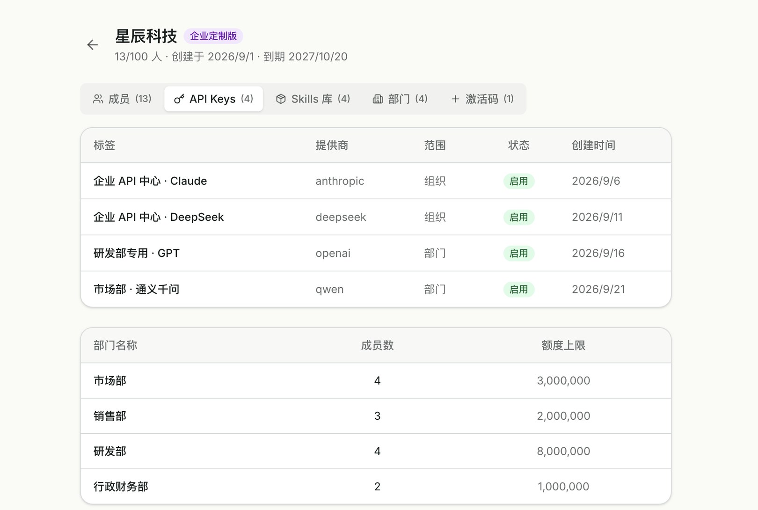Click the 2026/9/21 creation date
The image size is (758, 510).
click(598, 289)
